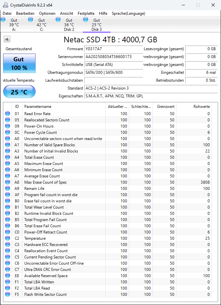
Task: Click the Firmware field Y0317A7
Action: point(113,49)
